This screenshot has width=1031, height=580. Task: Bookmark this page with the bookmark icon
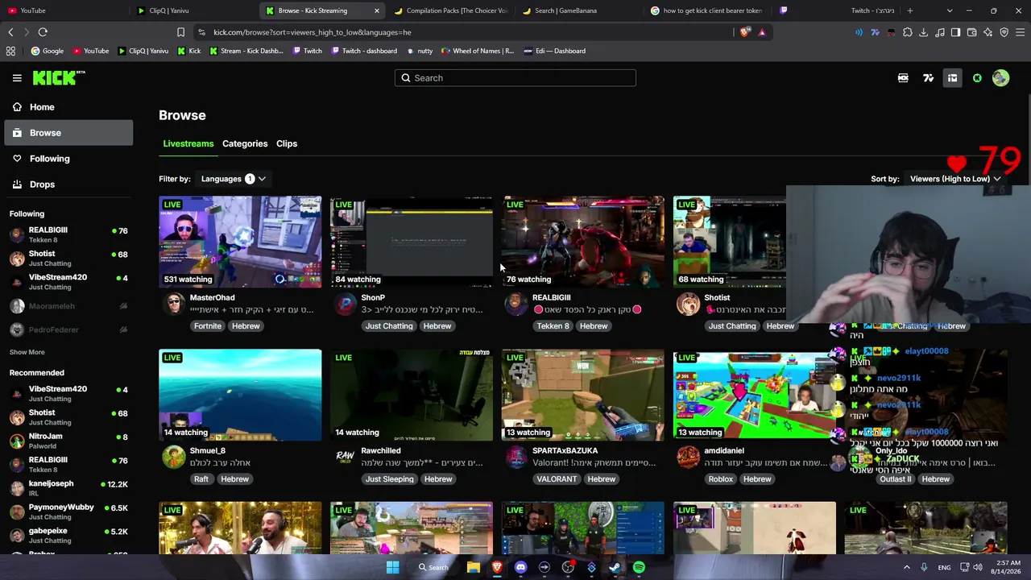point(180,32)
